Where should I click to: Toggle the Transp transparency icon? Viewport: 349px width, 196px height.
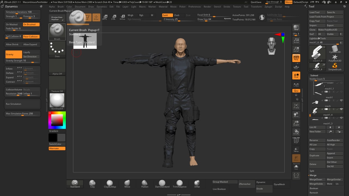(x=296, y=149)
